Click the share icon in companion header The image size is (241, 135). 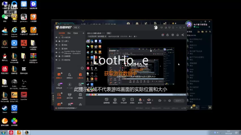pos(183,35)
